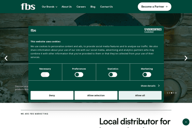
Task: Open Usercentrics Cookiebot logo link
Action: coord(153,31)
